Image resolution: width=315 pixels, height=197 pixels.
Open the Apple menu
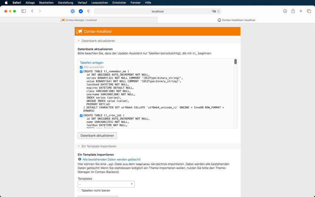tap(6, 3)
